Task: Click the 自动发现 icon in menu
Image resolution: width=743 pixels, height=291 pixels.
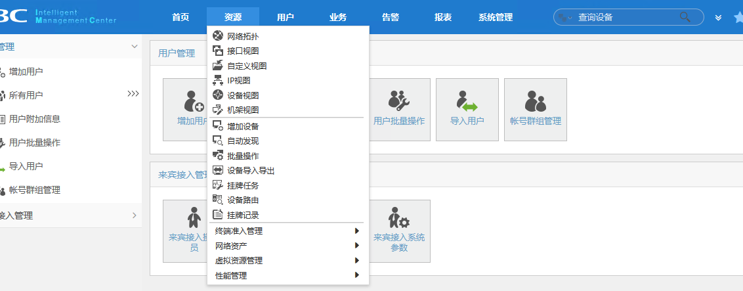Action: [217, 141]
